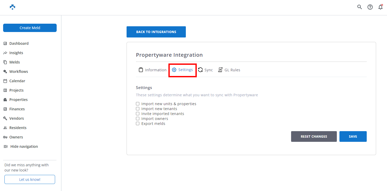This screenshot has height=191, width=387.
Task: Click the Dashboard sidebar icon
Action: click(5, 43)
